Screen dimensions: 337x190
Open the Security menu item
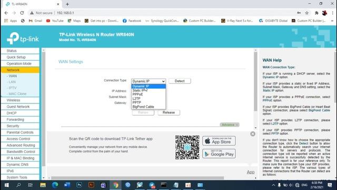(20, 126)
